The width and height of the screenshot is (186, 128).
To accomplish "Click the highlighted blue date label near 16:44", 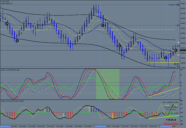I will (101, 126).
